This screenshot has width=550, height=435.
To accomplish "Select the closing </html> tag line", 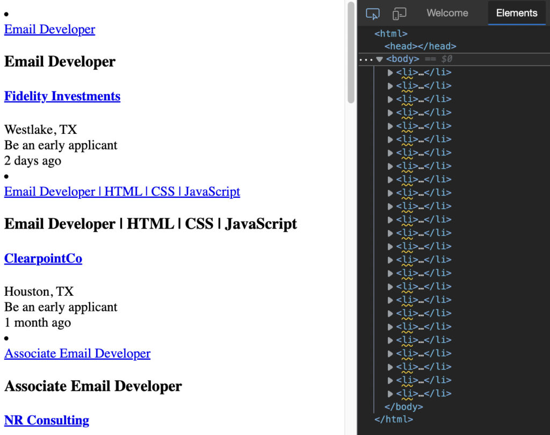I will point(393,419).
